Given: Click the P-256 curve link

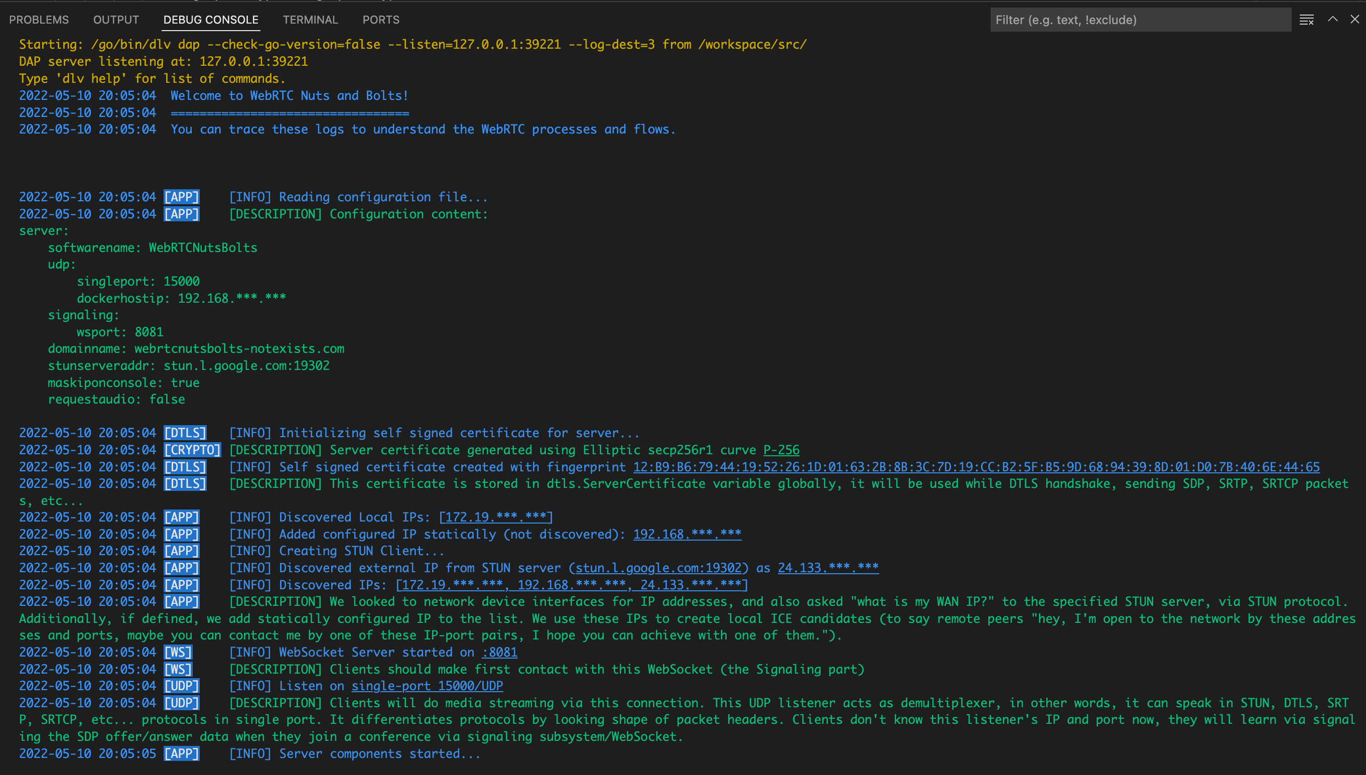Looking at the screenshot, I should [781, 450].
